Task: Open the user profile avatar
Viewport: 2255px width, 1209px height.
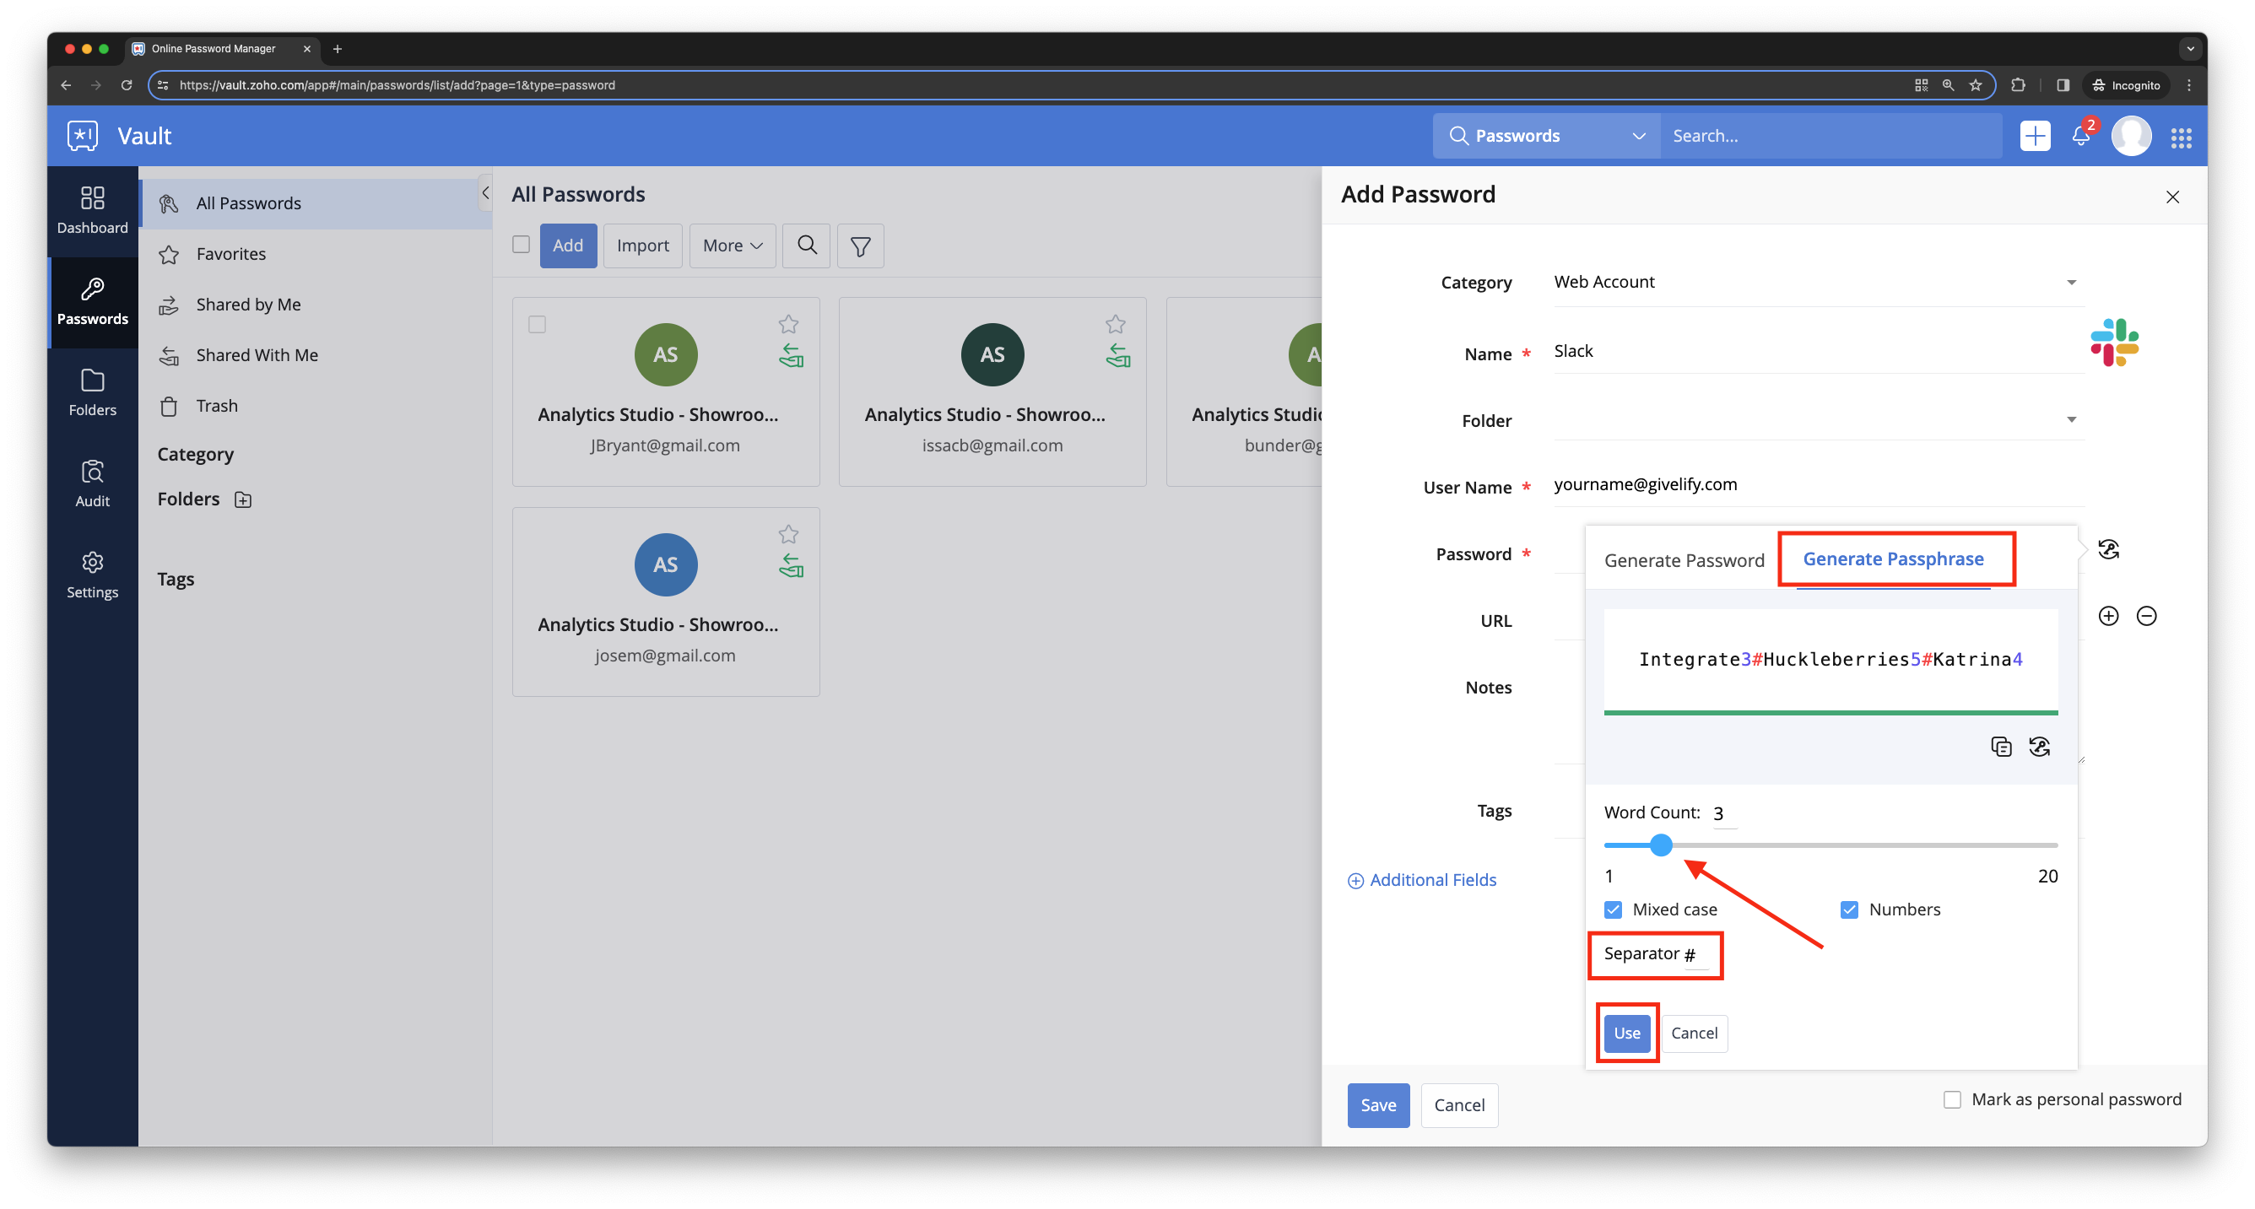Action: click(x=2131, y=136)
